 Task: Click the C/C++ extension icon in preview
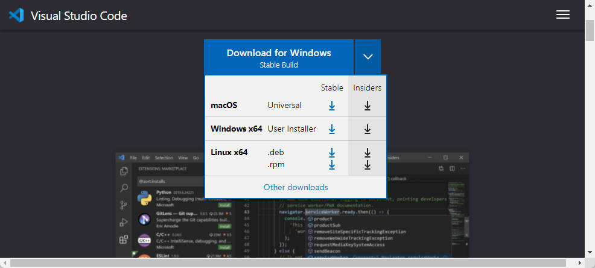(x=145, y=240)
